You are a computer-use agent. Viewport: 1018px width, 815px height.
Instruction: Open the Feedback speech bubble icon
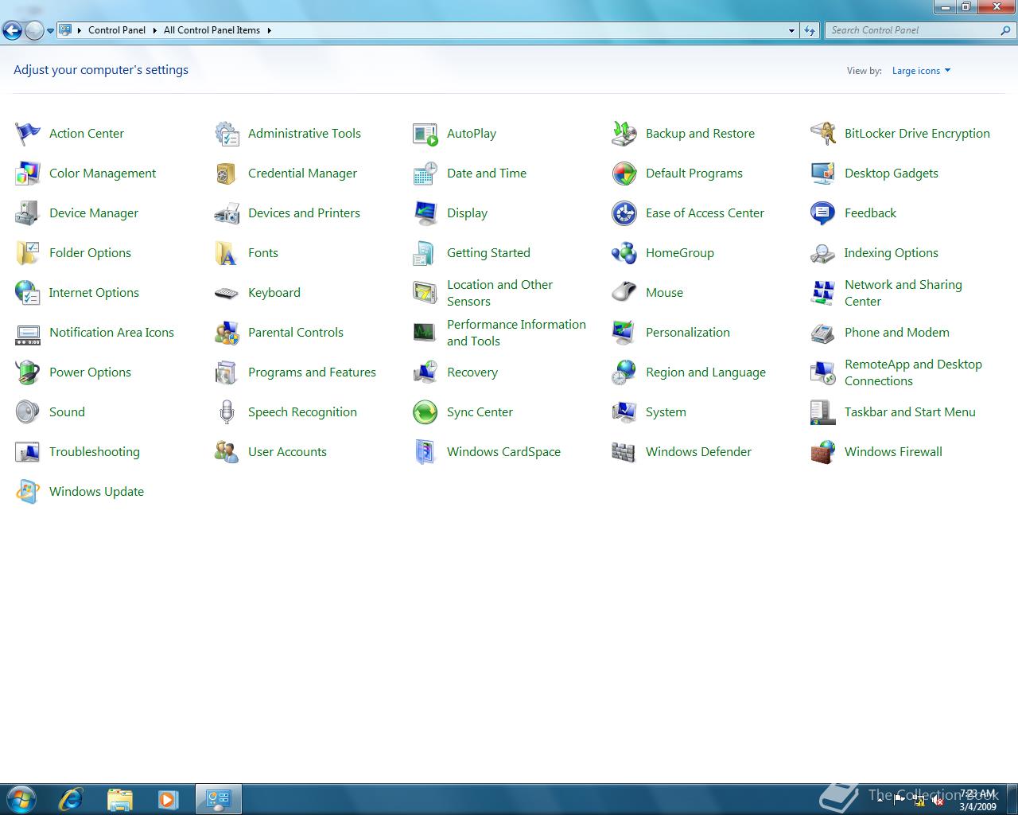point(823,213)
